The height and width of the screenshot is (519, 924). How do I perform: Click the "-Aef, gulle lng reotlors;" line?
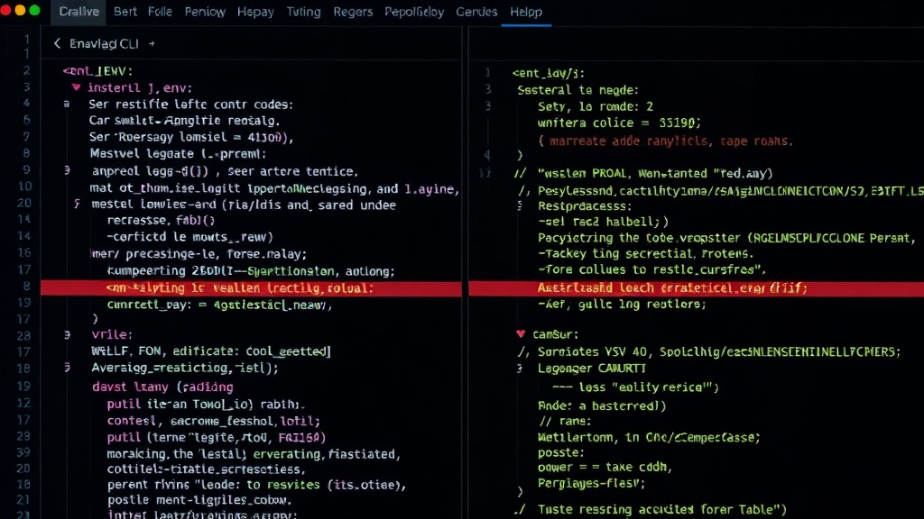click(x=622, y=305)
